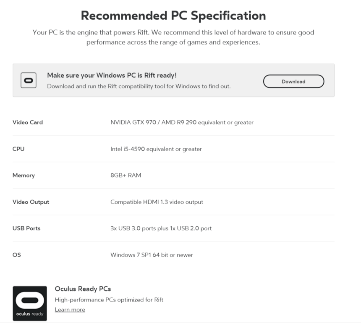
Task: Select the Video Output row label
Action: [31, 202]
